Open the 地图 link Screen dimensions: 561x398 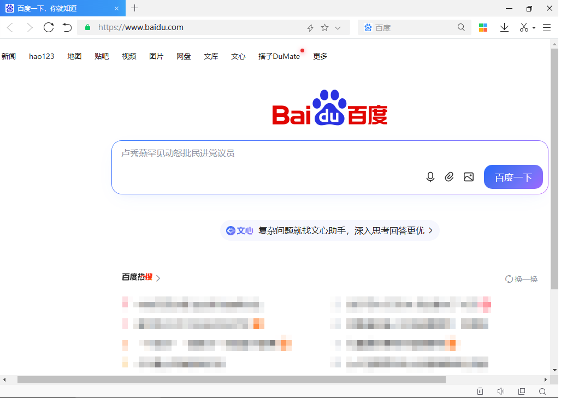tap(74, 56)
